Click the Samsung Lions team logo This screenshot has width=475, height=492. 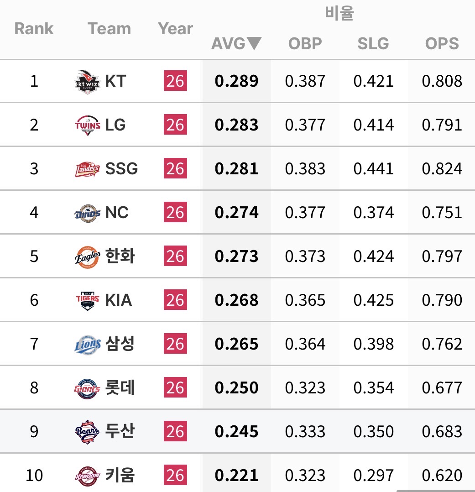(88, 345)
